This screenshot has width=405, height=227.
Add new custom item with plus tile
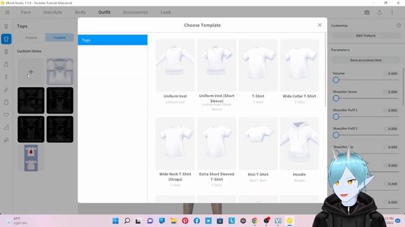click(x=31, y=71)
